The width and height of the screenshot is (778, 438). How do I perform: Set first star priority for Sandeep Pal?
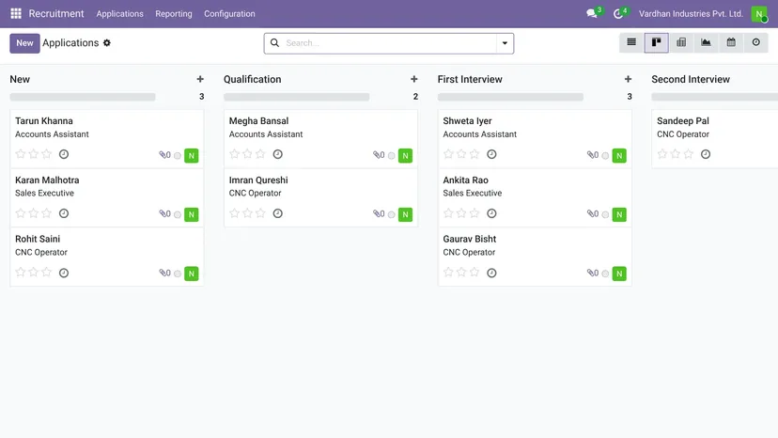point(661,154)
